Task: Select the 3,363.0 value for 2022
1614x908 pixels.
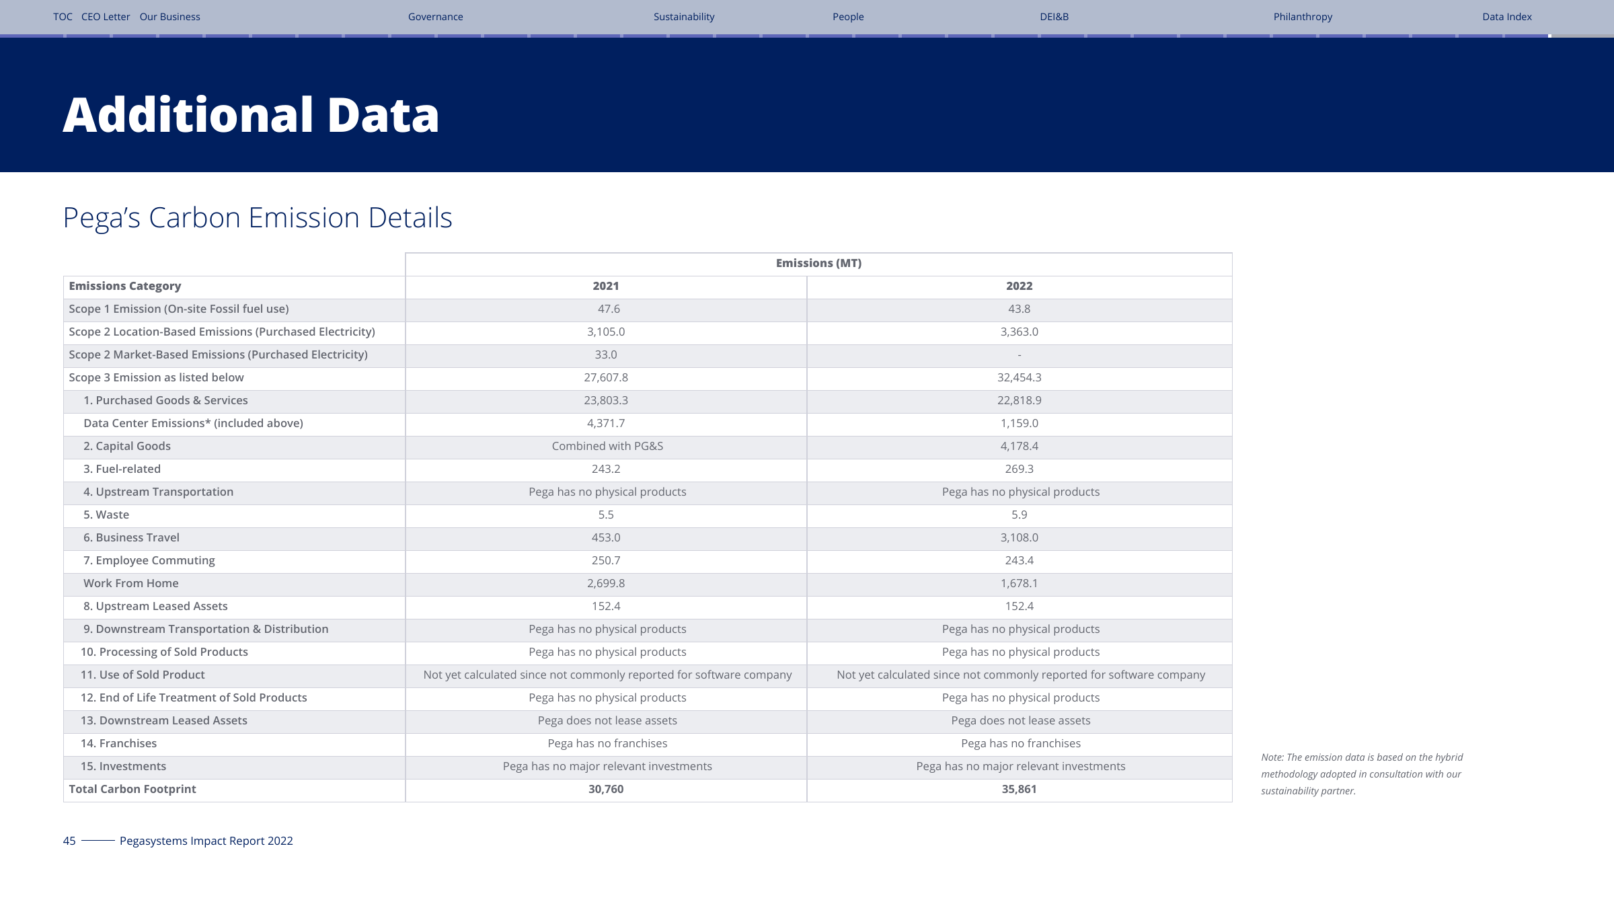Action: (x=1020, y=332)
